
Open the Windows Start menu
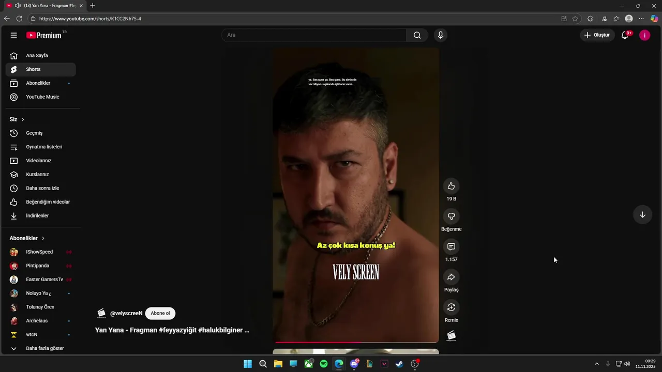(x=248, y=364)
